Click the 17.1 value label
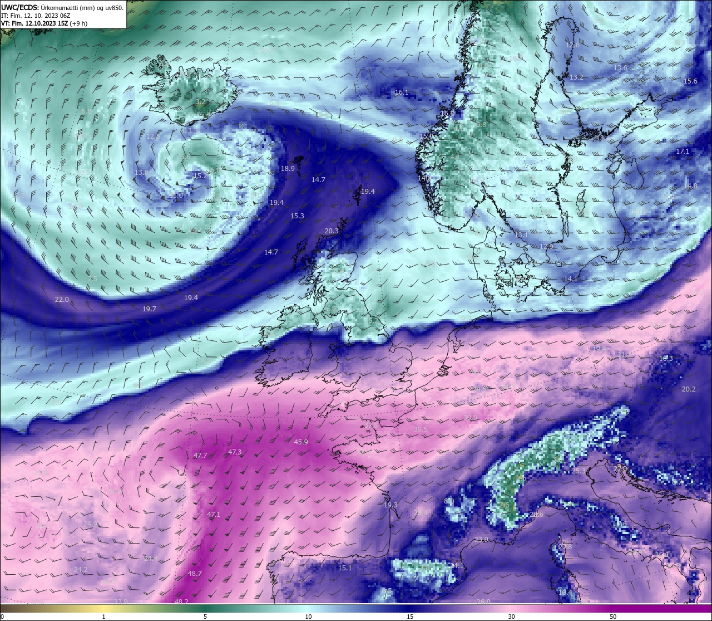 (683, 151)
